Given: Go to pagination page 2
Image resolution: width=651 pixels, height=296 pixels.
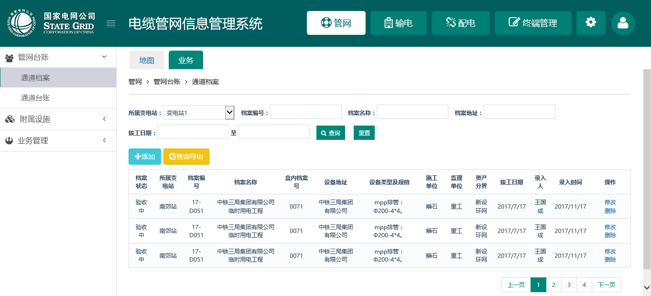Looking at the screenshot, I should 553,285.
